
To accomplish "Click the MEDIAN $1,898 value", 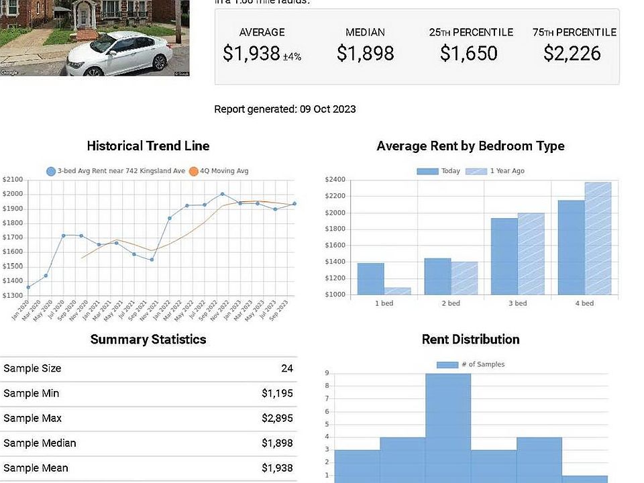I will tap(365, 54).
